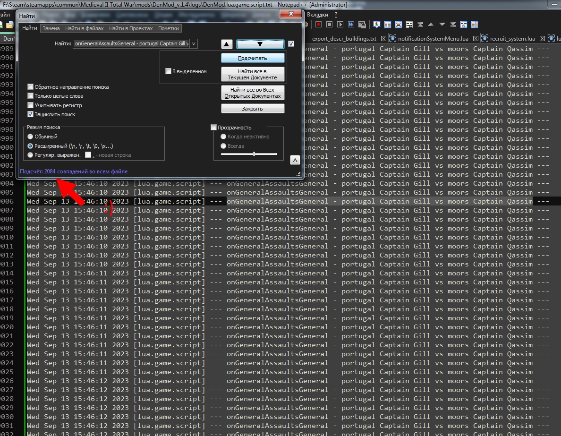Close the export_descr_buildings.txt tab via its X
The width and height of the screenshot is (561, 436).
(x=383, y=38)
